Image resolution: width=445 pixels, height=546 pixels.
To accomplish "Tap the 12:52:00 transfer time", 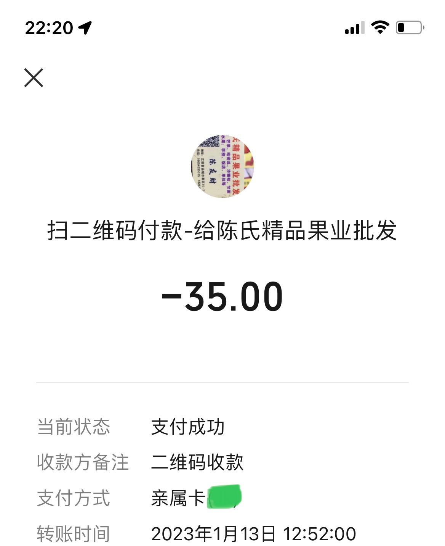I will tap(319, 534).
